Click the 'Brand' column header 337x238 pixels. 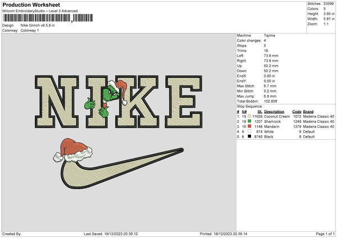[308, 112]
